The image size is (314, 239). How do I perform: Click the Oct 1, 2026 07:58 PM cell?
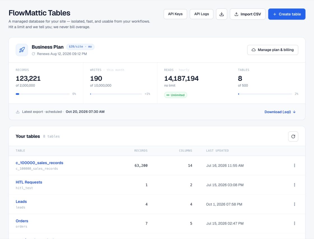pos(224,204)
